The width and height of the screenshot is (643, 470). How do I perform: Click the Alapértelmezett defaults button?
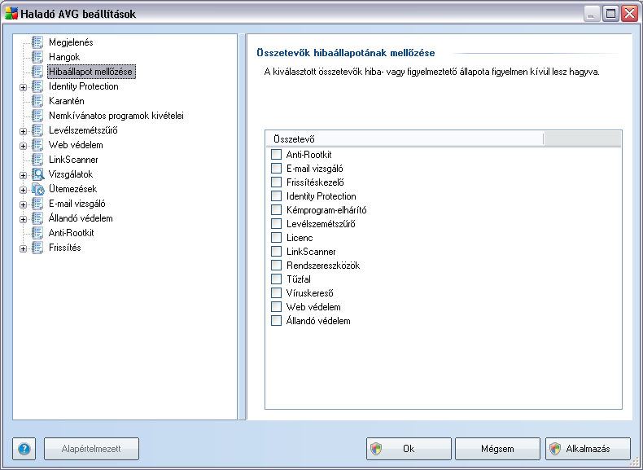[x=91, y=449]
